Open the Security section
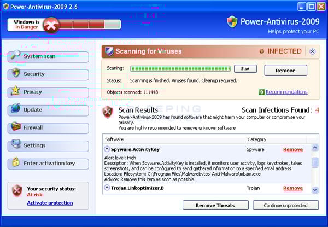 [48, 74]
